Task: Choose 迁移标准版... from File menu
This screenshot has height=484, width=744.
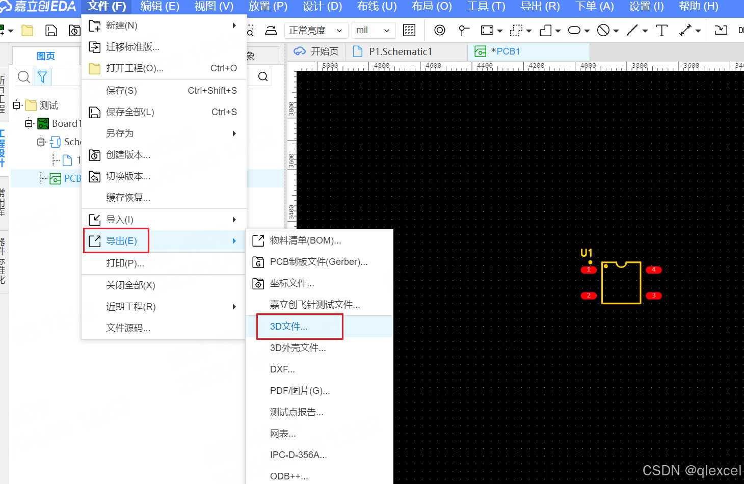Action: [164, 47]
